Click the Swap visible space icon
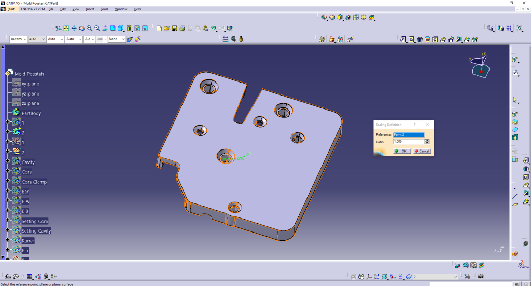The width and height of the screenshot is (531, 286). (145, 29)
